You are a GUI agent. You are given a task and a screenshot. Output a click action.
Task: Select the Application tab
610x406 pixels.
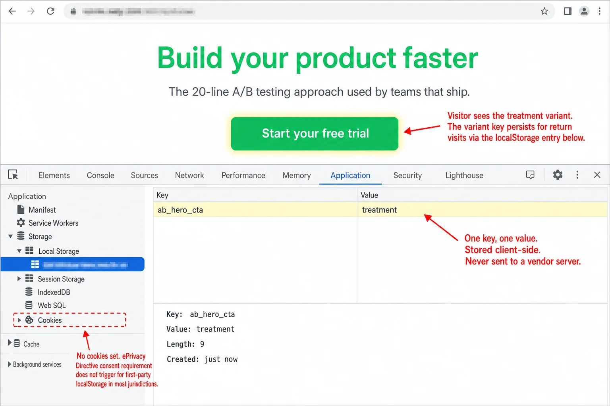click(350, 175)
